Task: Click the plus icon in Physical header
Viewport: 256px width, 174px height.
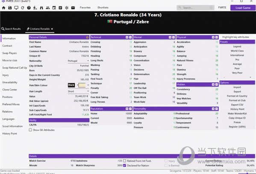Action: tap(213, 37)
